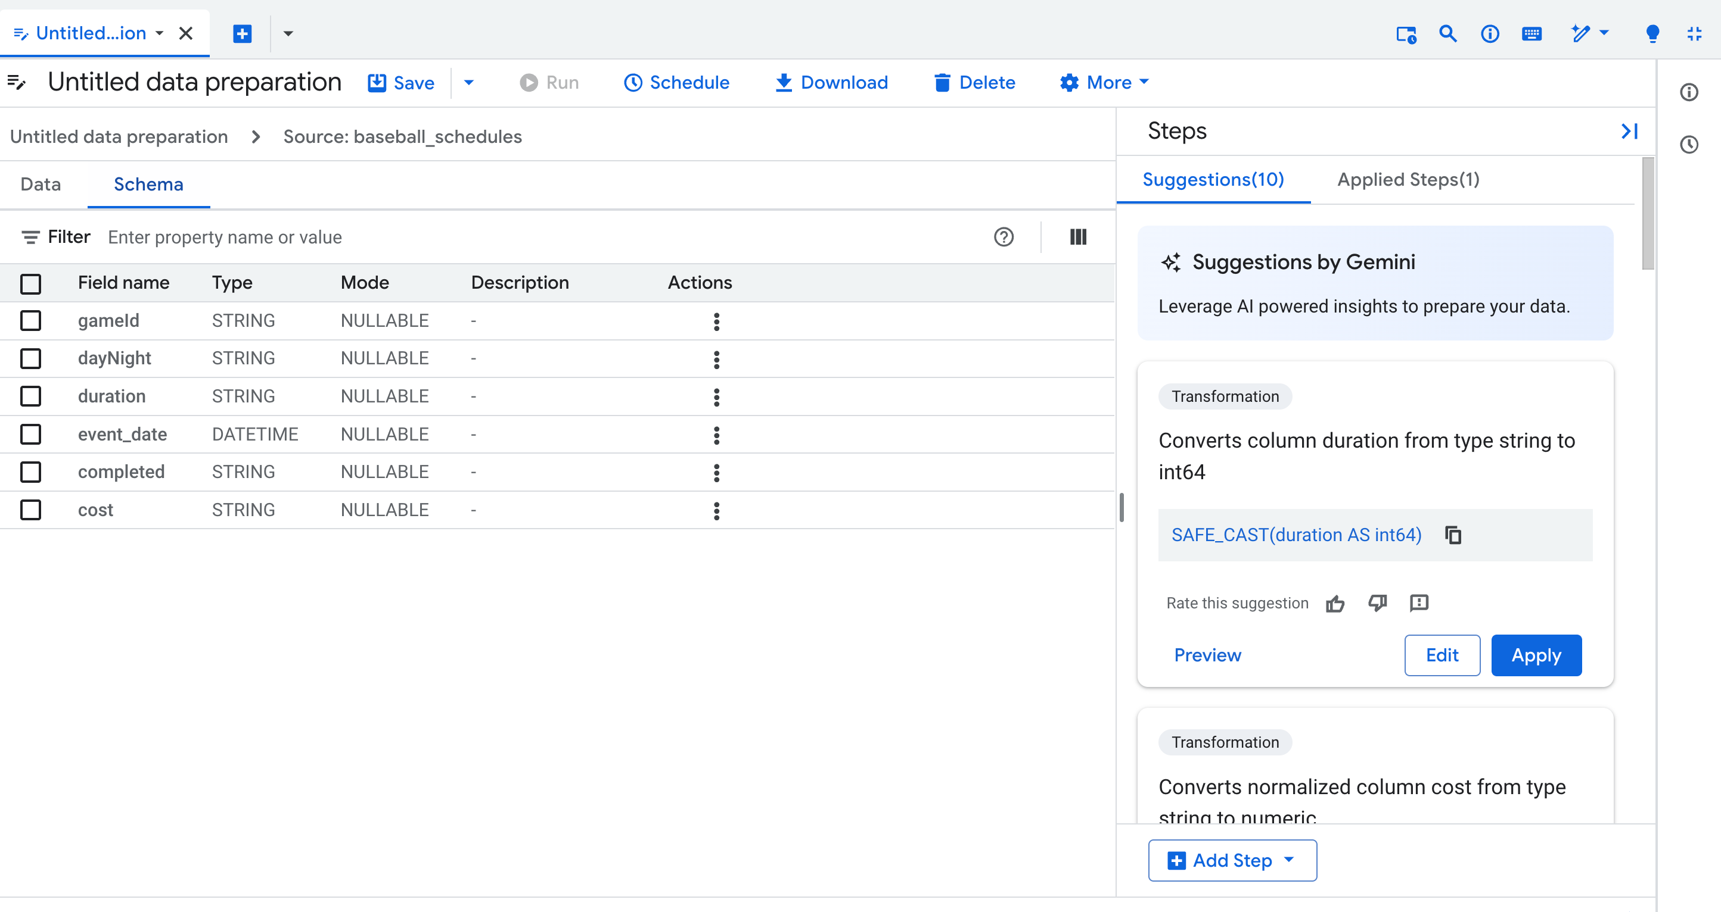Image resolution: width=1721 pixels, height=912 pixels.
Task: Preview the duration conversion suggestion
Action: click(1207, 655)
